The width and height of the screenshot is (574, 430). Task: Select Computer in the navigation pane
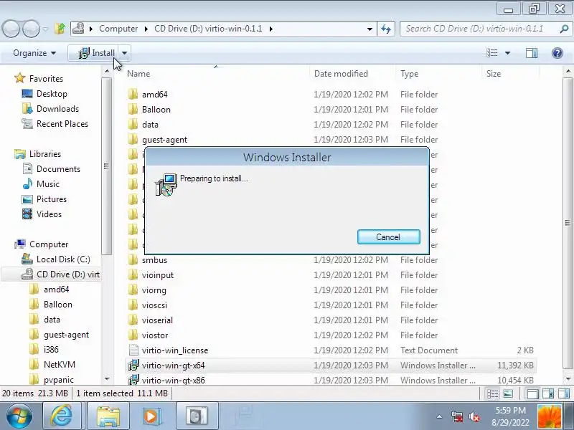click(49, 244)
